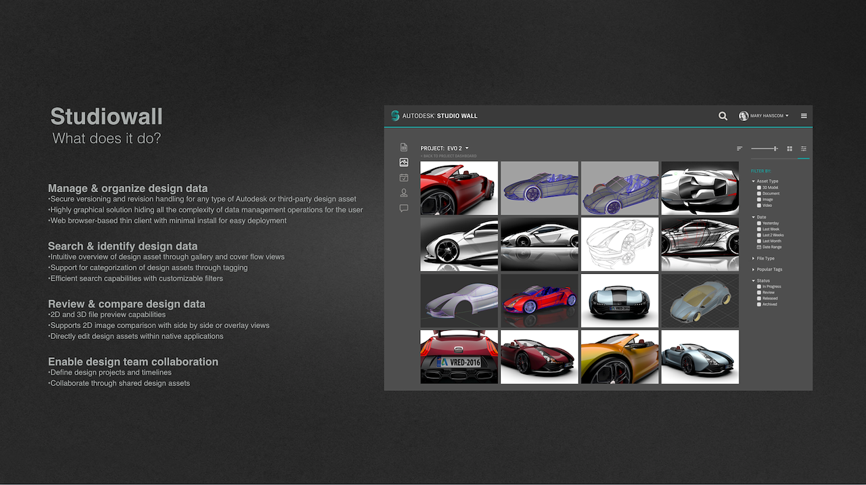Select the image gallery sidebar icon

[x=404, y=162]
